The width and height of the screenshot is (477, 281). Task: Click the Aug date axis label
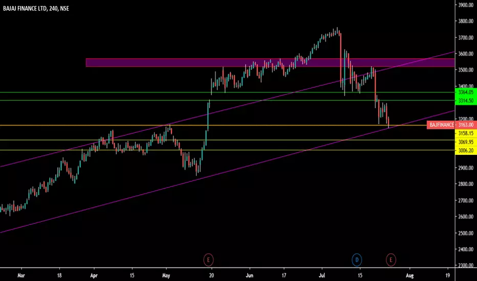(x=410, y=275)
